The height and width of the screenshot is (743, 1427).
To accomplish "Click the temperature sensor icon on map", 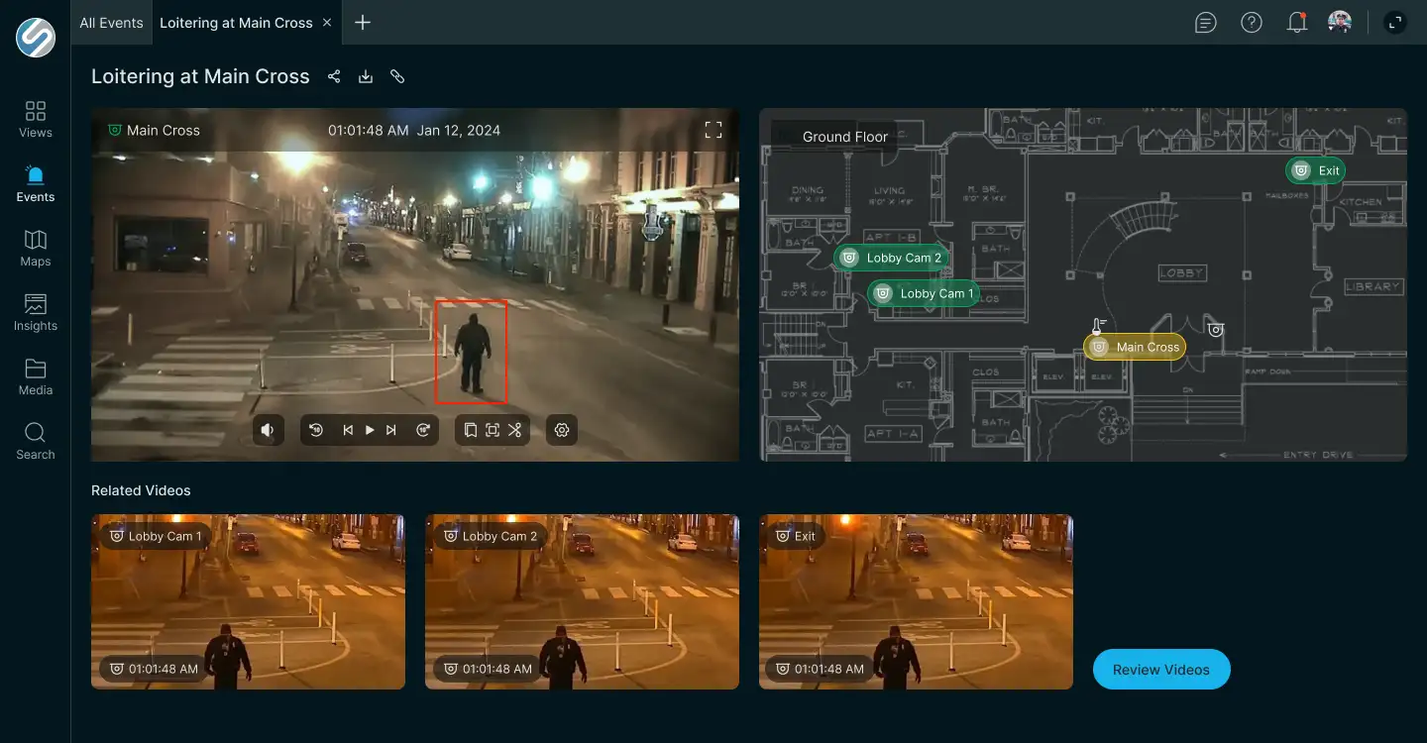I will click(x=1098, y=325).
